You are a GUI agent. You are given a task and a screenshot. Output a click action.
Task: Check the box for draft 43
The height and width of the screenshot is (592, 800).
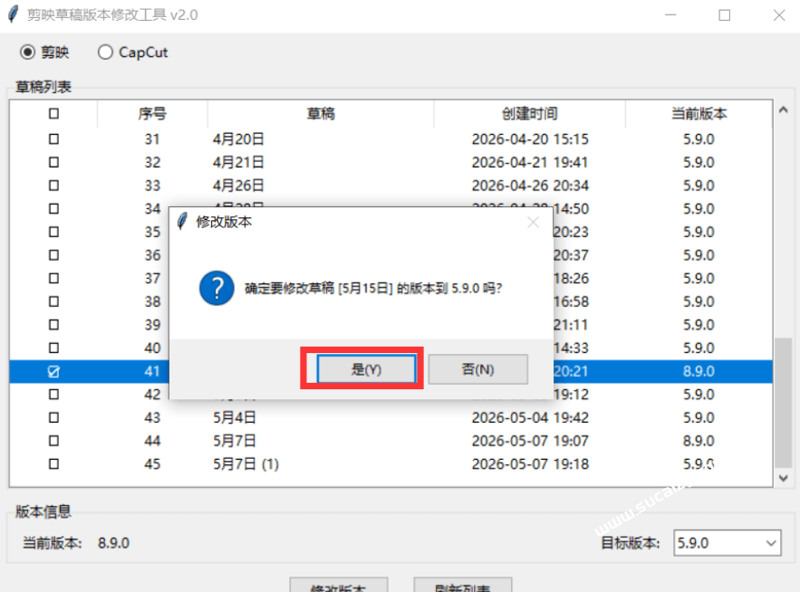point(53,417)
